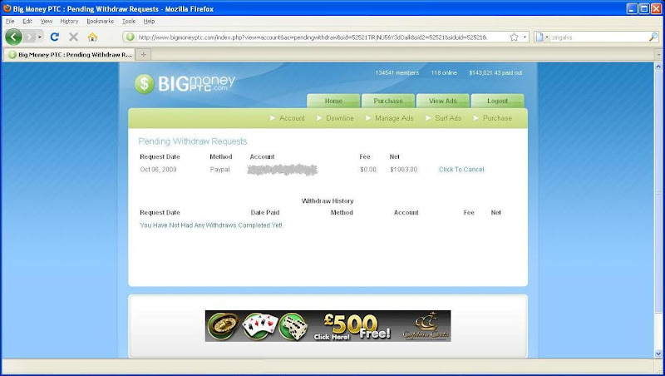Click the $1003.00 net amount
The height and width of the screenshot is (376, 665).
coord(404,170)
